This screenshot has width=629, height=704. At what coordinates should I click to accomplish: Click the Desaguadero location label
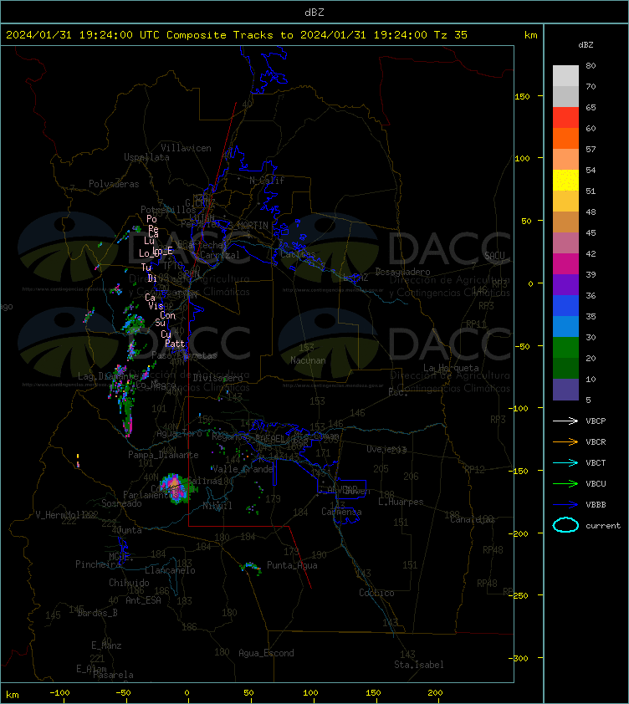[x=402, y=272]
